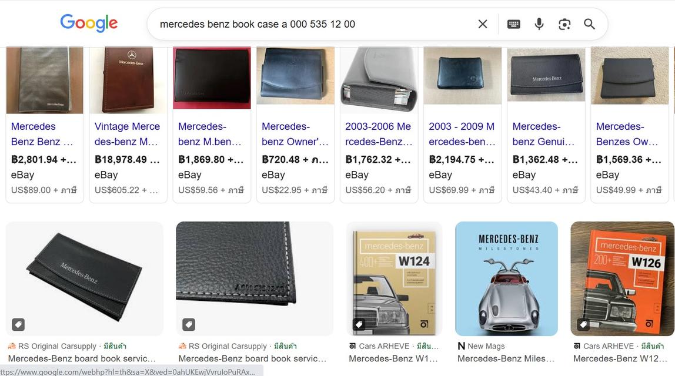Click inside the search input field
The height and width of the screenshot is (376, 675).
(x=294, y=23)
